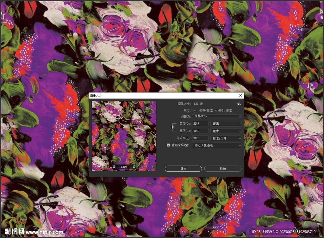Open the resample method 邻近（硬边缘） dropdown
Viewport: 324px width, 238px height.
[217, 145]
